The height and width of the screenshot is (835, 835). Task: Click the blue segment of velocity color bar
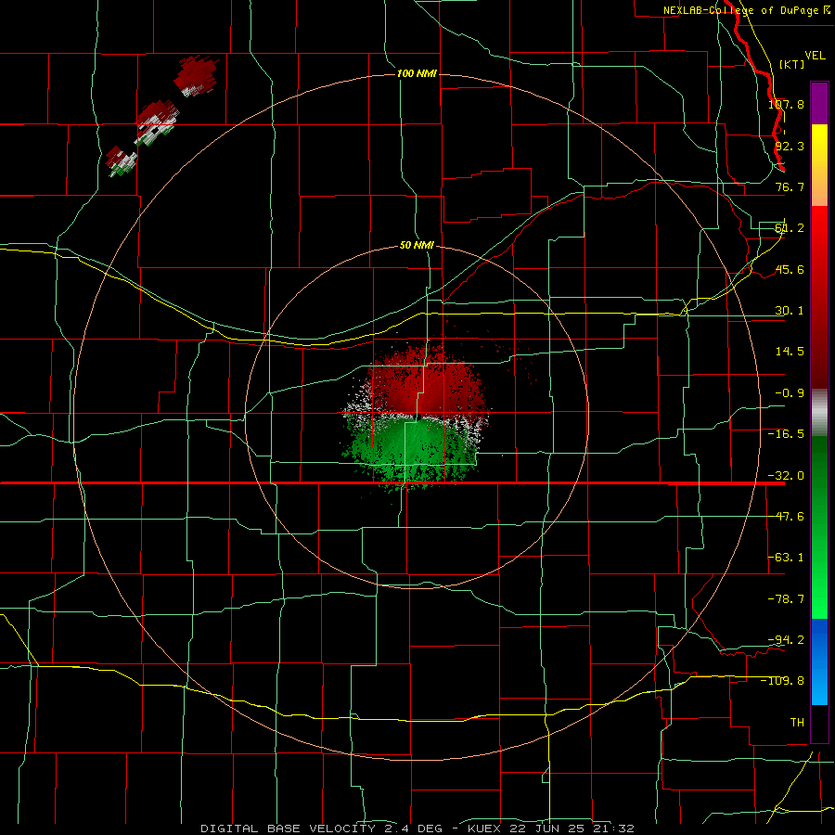(819, 662)
